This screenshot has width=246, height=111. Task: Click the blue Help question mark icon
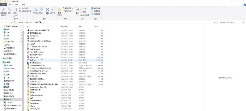(245, 5)
